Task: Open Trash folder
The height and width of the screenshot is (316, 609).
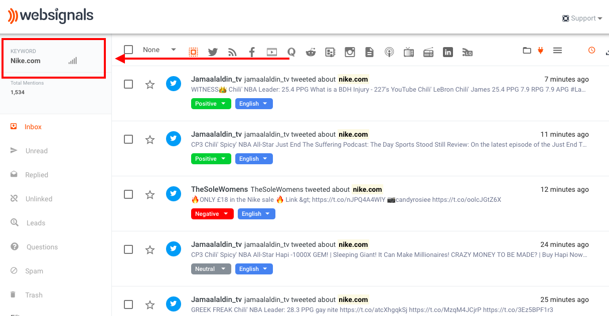Action: pos(34,295)
